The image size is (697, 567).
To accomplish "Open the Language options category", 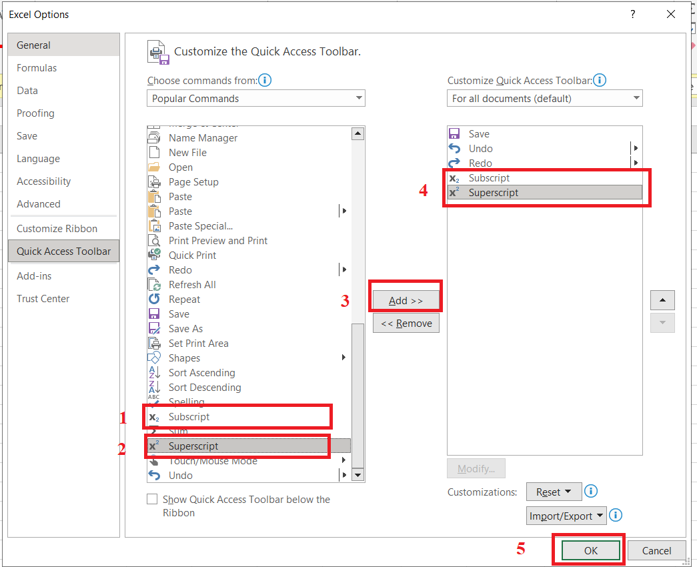I will coord(63,158).
